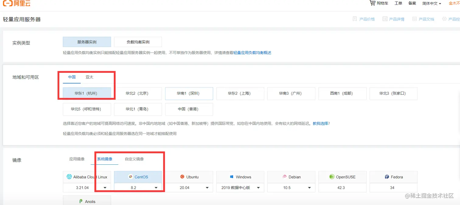This screenshot has width=460, height=205.
Task: Click the Aliyun logo in the header
Action: coord(17,3)
